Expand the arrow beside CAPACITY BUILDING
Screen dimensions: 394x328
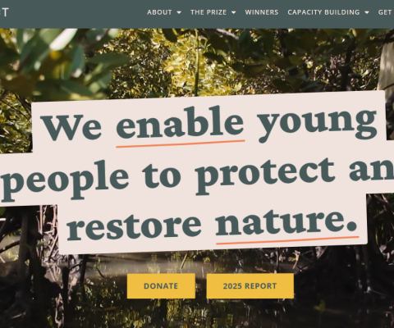pyautogui.click(x=367, y=12)
